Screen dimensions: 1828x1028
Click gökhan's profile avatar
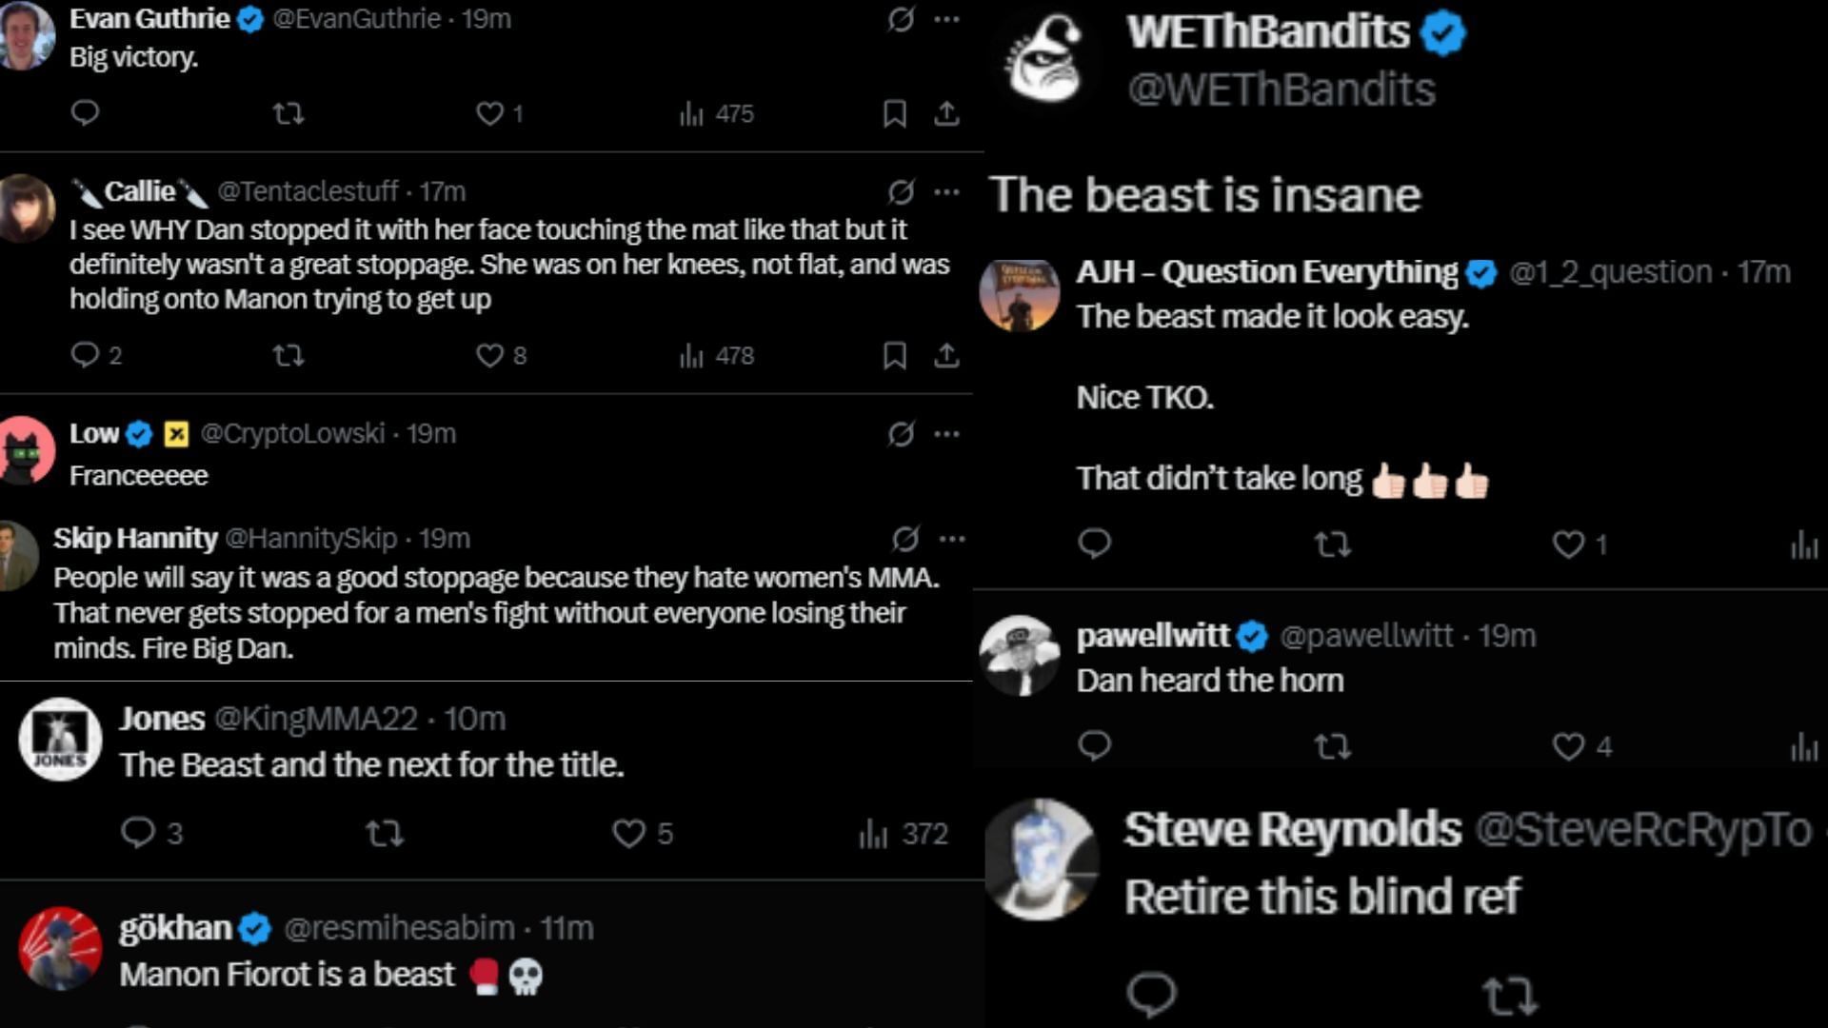pos(60,949)
